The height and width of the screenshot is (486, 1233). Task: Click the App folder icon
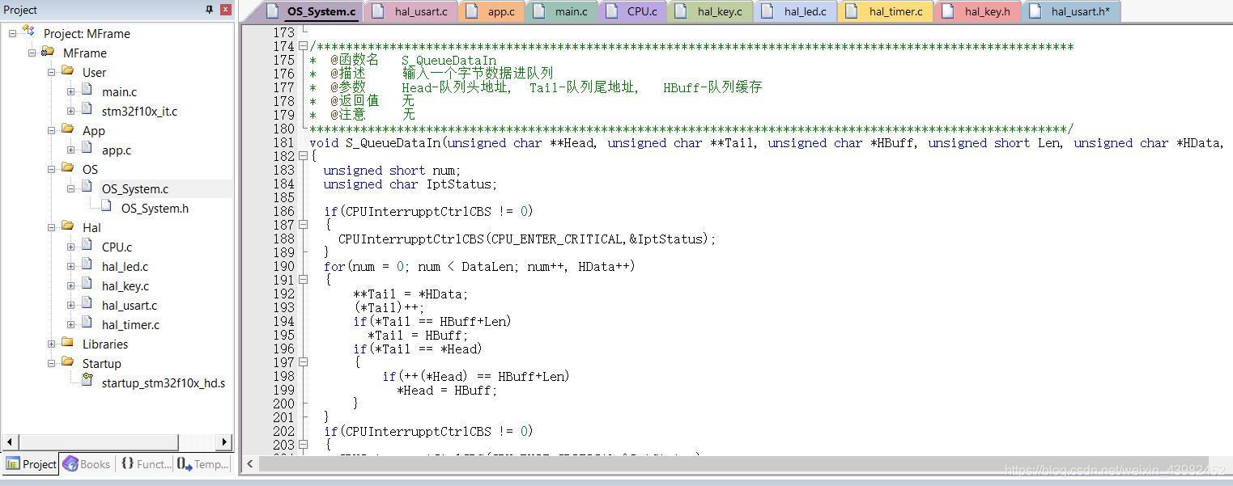pos(67,129)
